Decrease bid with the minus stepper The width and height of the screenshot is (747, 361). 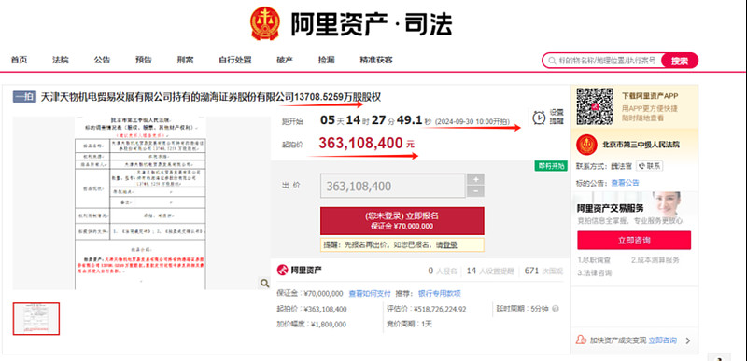[476, 191]
